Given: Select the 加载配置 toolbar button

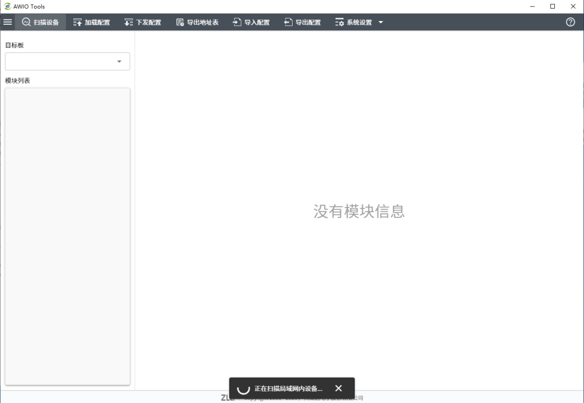Looking at the screenshot, I should pyautogui.click(x=91, y=22).
